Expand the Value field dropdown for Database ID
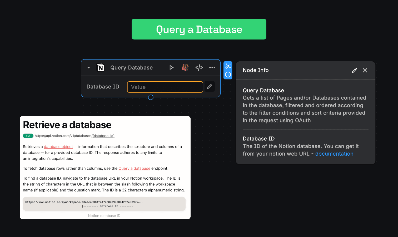Screen dimensions: 398x237 pos(165,87)
